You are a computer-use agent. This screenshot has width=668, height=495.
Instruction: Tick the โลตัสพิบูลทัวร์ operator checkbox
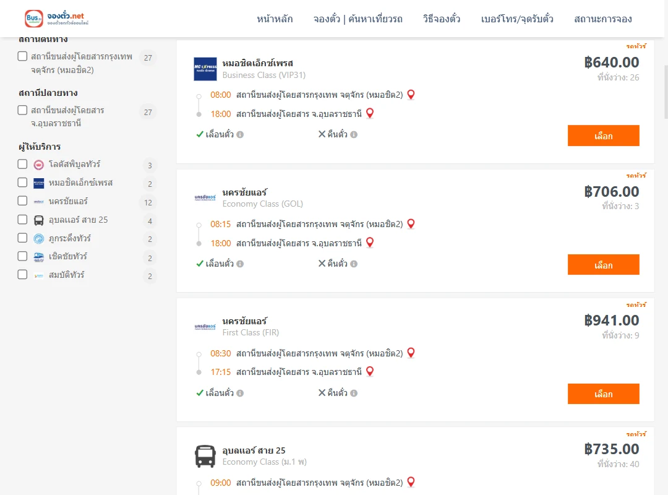(x=23, y=164)
